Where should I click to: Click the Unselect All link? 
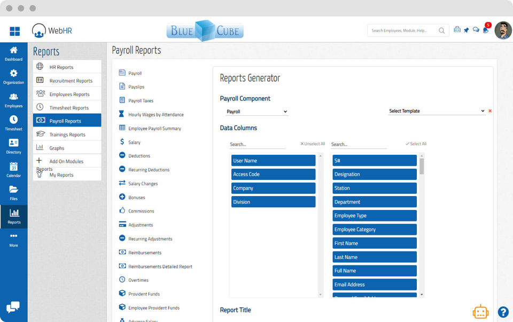(313, 144)
